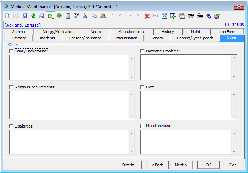The height and width of the screenshot is (173, 248).
Task: Toggle the ED edit mode icon
Action: tap(51, 16)
